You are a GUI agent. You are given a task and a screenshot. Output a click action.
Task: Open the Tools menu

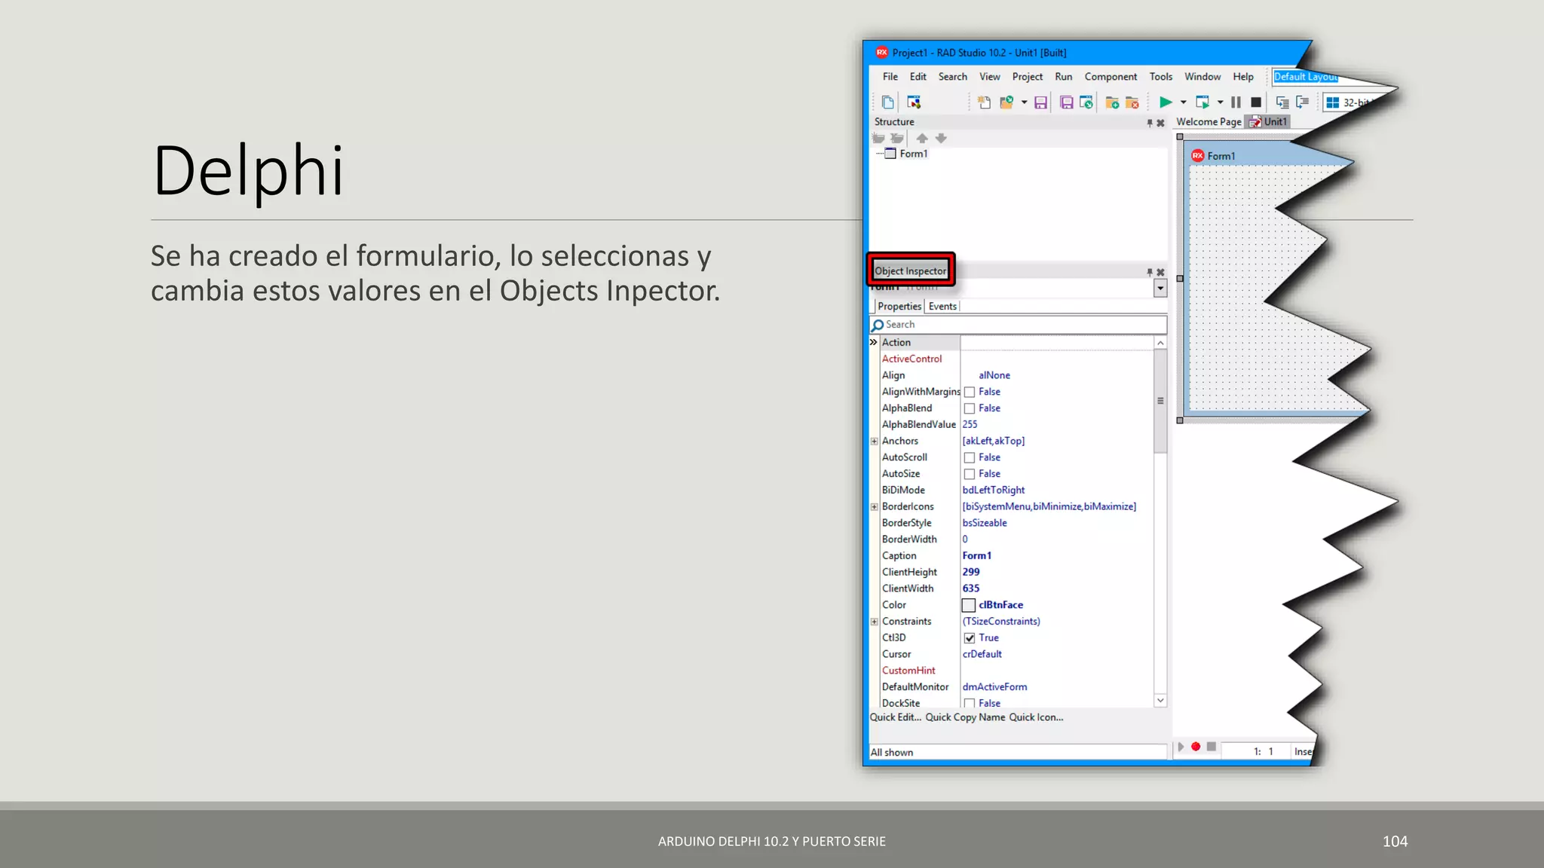point(1161,77)
